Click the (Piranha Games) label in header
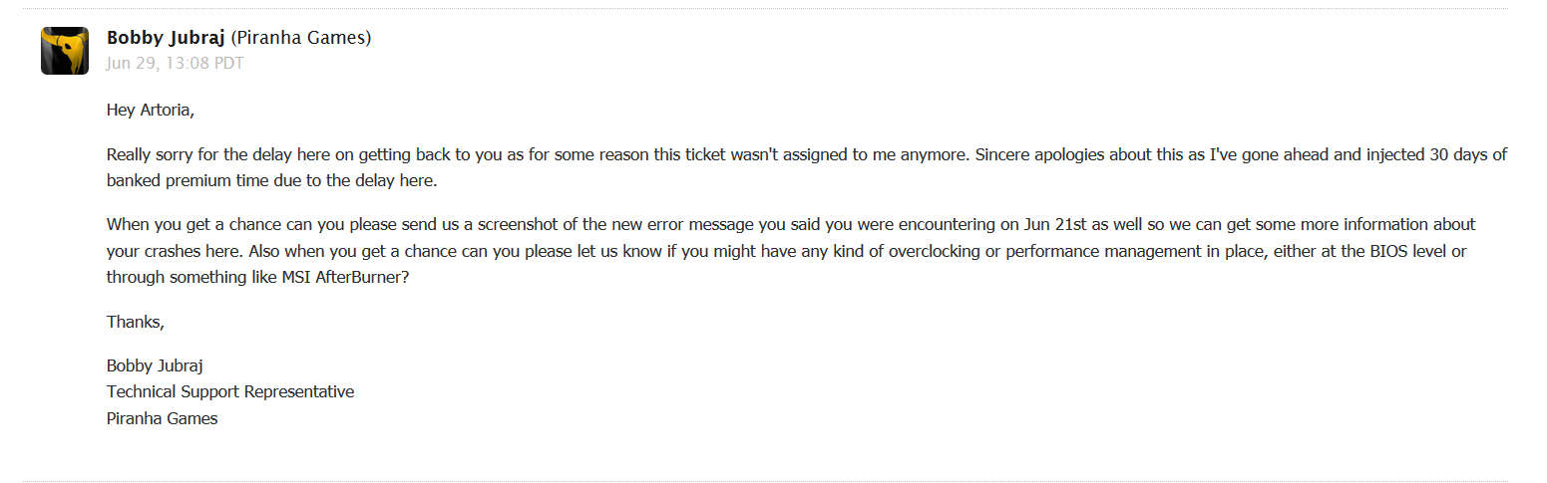Screen dimensions: 1547x483 pyautogui.click(x=301, y=38)
